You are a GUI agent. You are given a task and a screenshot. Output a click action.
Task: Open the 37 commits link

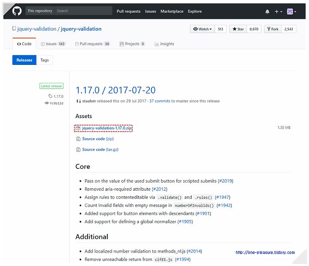coord(160,101)
